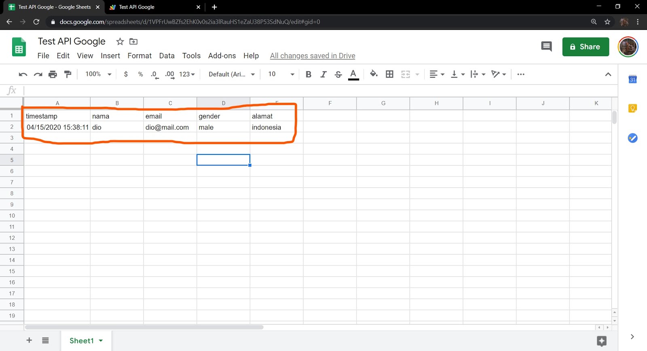Click the Merge cells icon
The height and width of the screenshot is (351, 647).
406,74
